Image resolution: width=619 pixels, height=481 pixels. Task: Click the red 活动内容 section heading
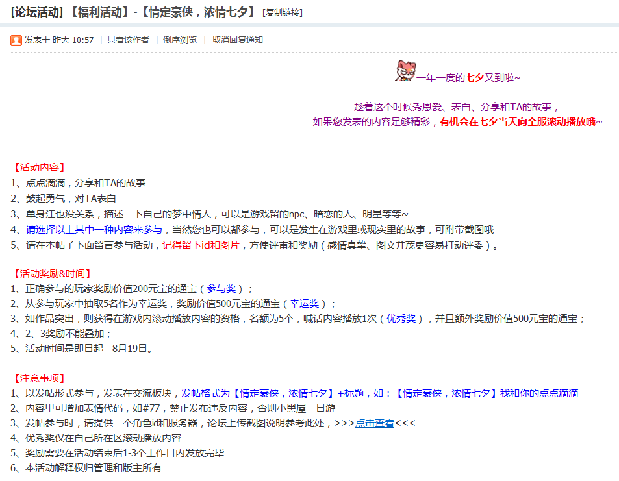pyautogui.click(x=39, y=167)
